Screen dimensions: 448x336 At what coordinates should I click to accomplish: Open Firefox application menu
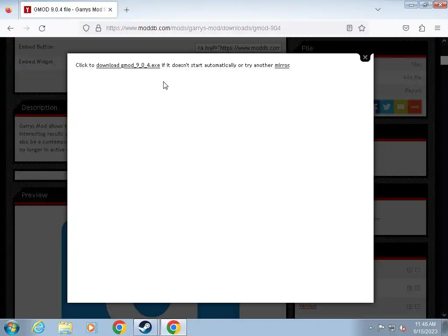(437, 28)
